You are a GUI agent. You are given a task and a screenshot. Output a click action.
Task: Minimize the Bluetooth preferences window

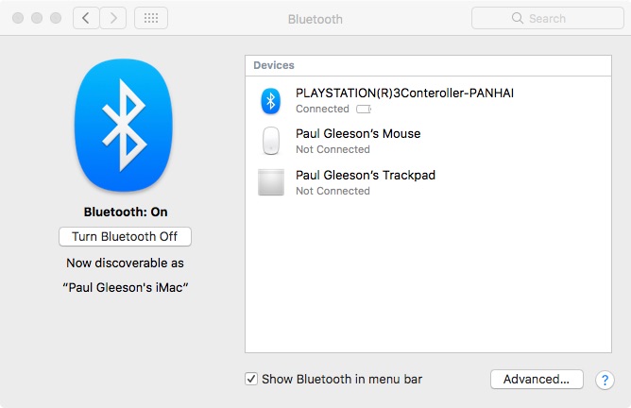click(x=37, y=18)
